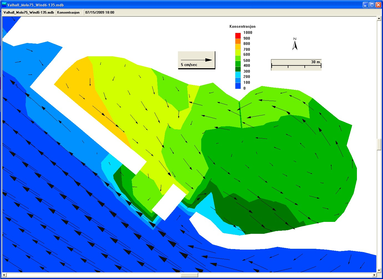Select the green 500 legend swatch
The height and width of the screenshot is (279, 383).
(x=238, y=64)
